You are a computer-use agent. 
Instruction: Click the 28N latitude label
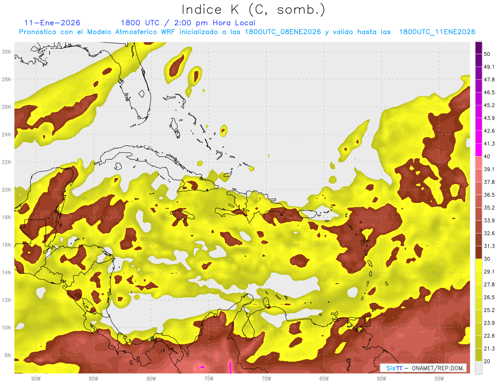[6, 79]
